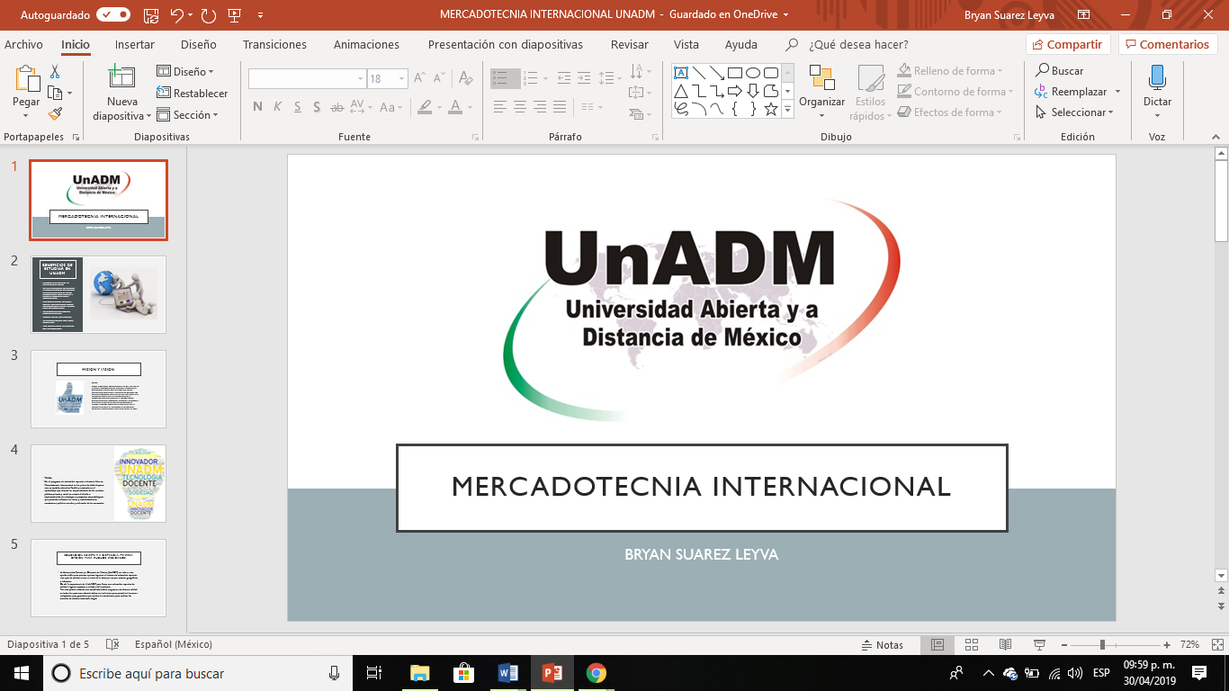Toggle italic formatting (K)
Viewport: 1229px width, 691px height.
(277, 107)
